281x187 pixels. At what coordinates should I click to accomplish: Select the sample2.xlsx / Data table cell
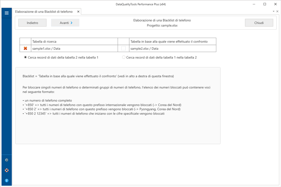(172, 48)
